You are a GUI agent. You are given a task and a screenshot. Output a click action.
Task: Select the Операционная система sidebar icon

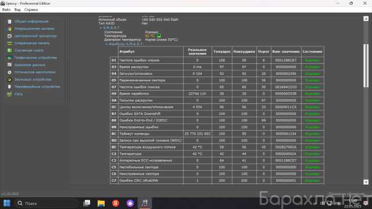click(x=9, y=29)
